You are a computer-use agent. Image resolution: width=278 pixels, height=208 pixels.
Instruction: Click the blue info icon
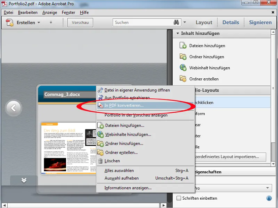point(269,198)
